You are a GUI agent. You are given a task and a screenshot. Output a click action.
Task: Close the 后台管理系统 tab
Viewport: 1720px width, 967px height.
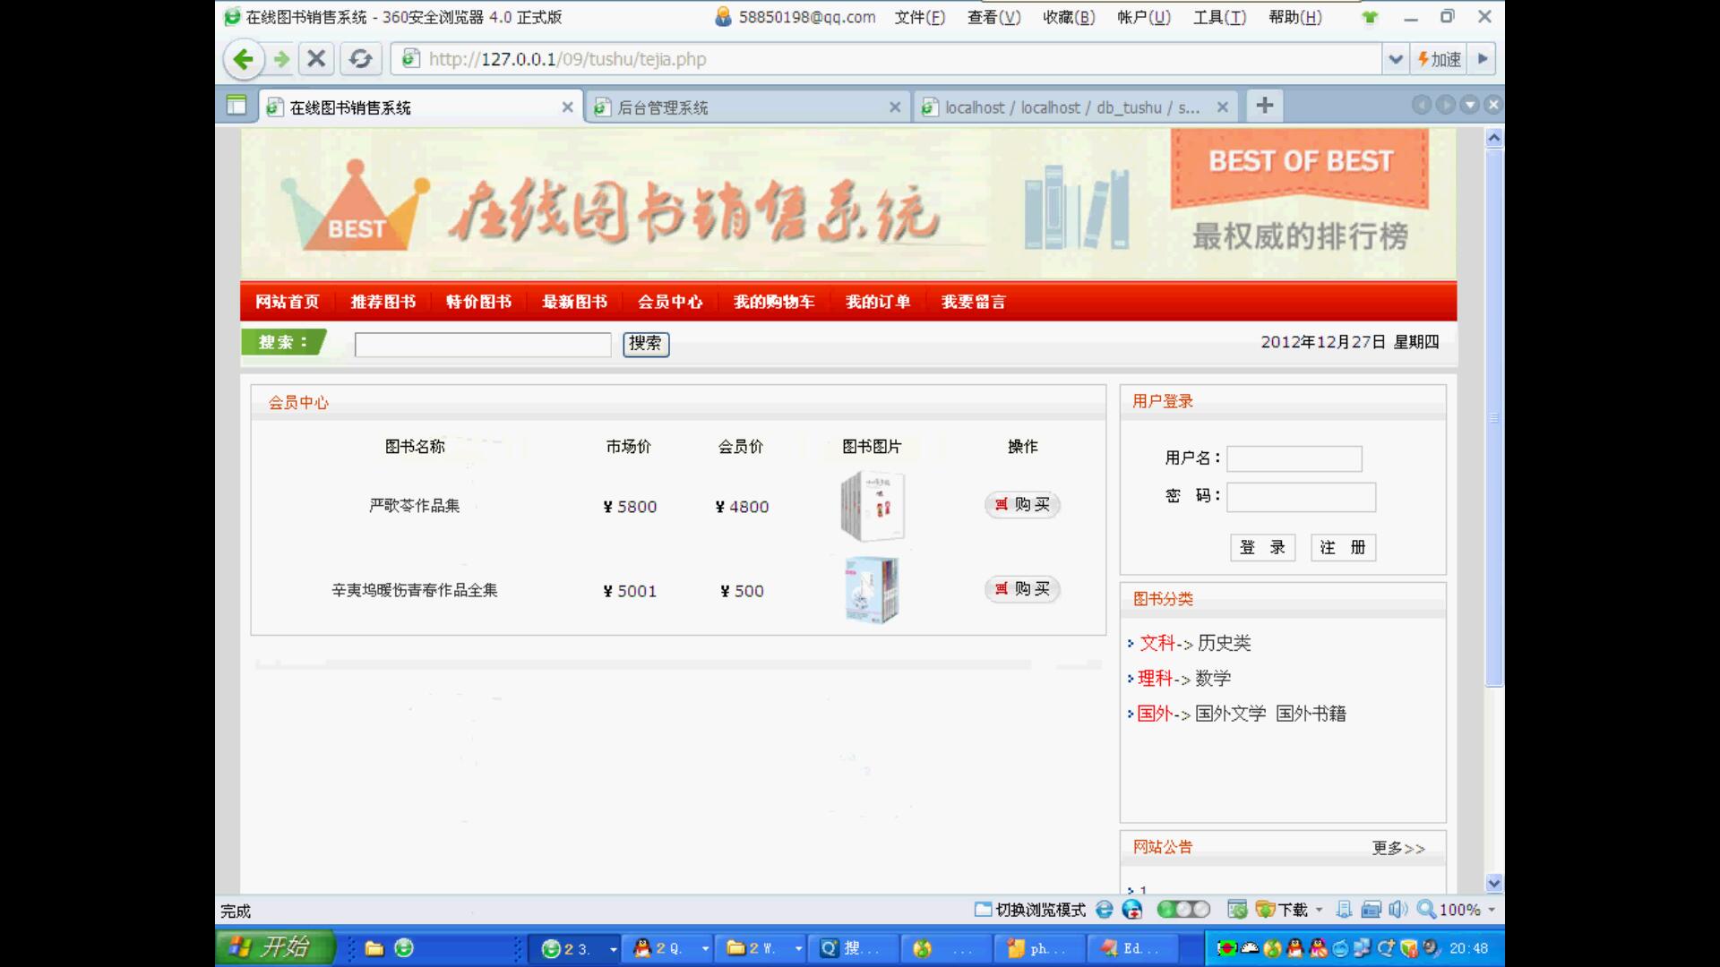coord(895,107)
